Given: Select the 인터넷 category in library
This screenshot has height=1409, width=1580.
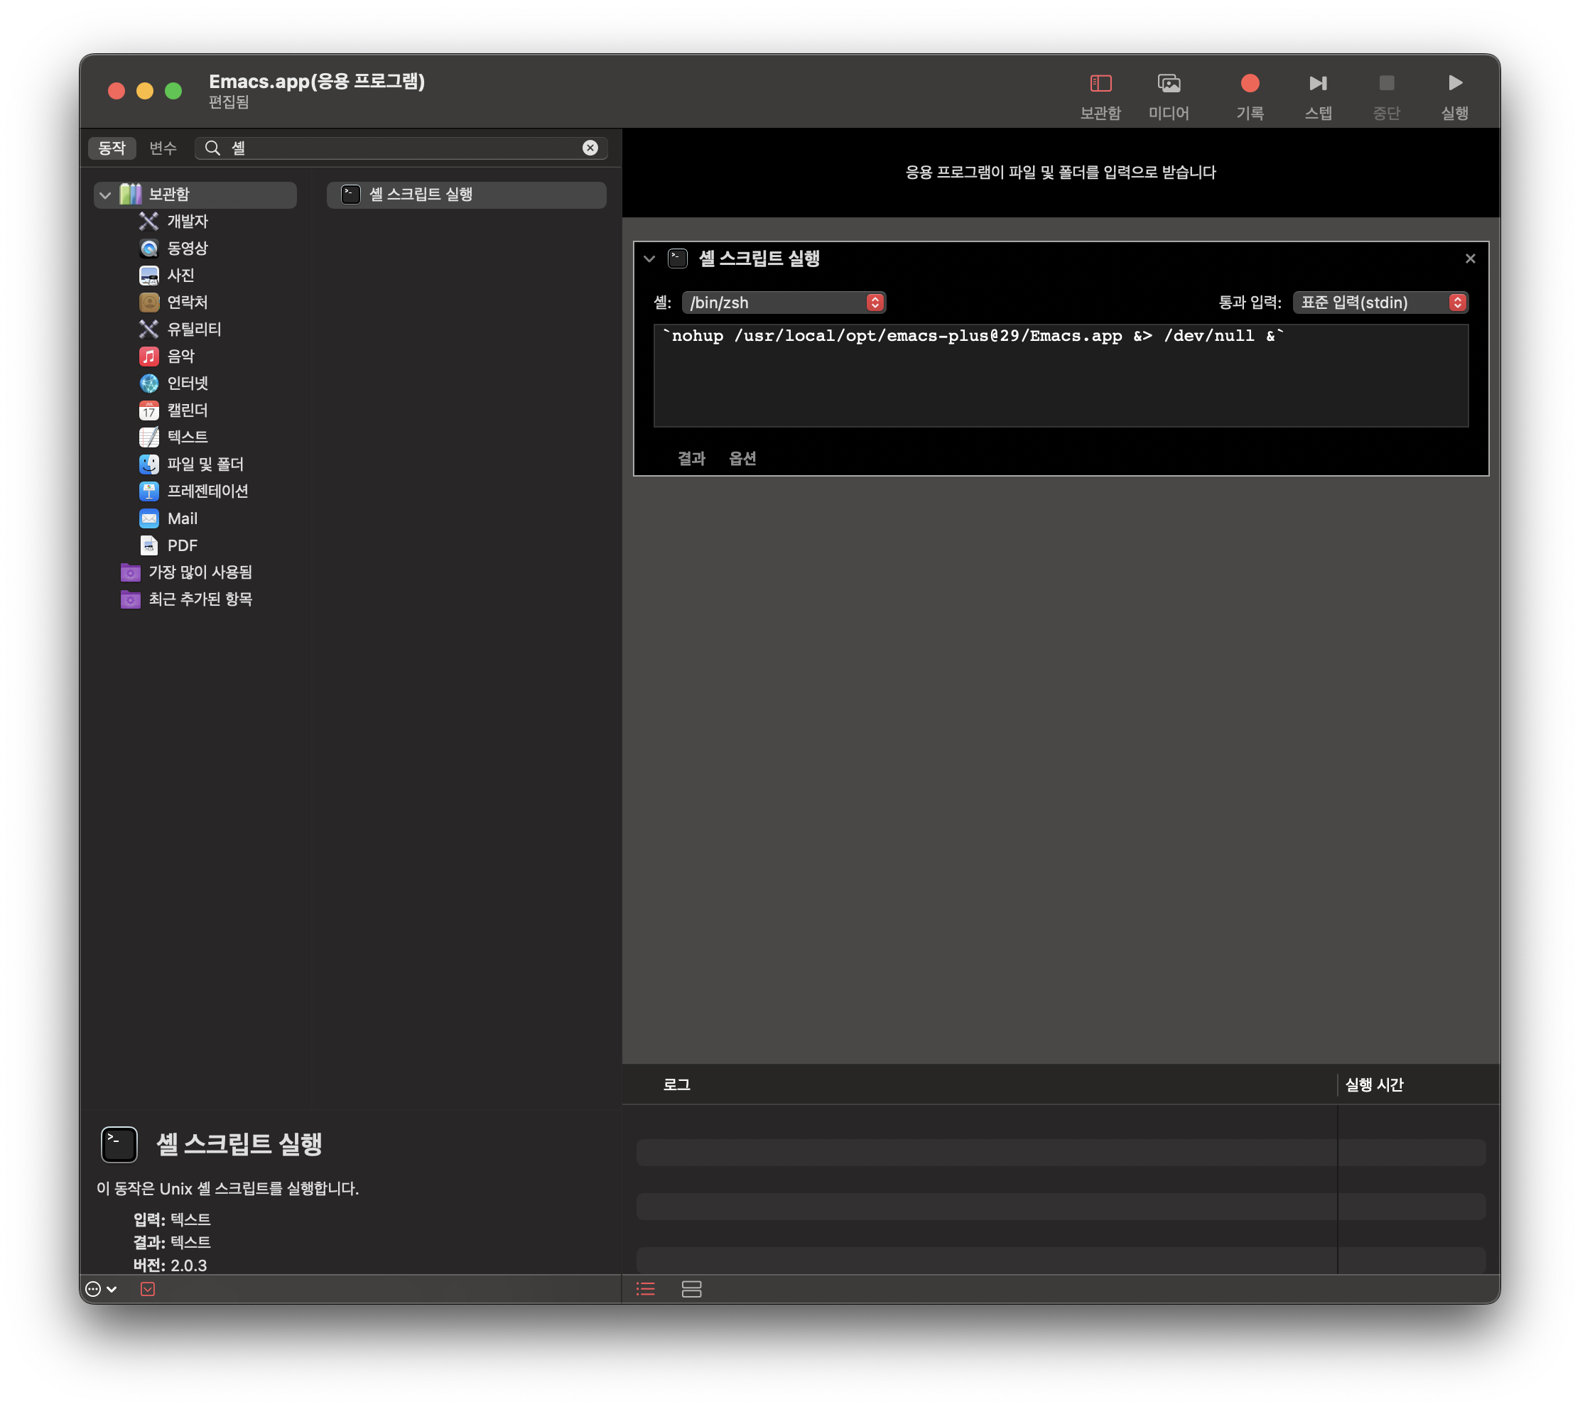Looking at the screenshot, I should coord(187,383).
